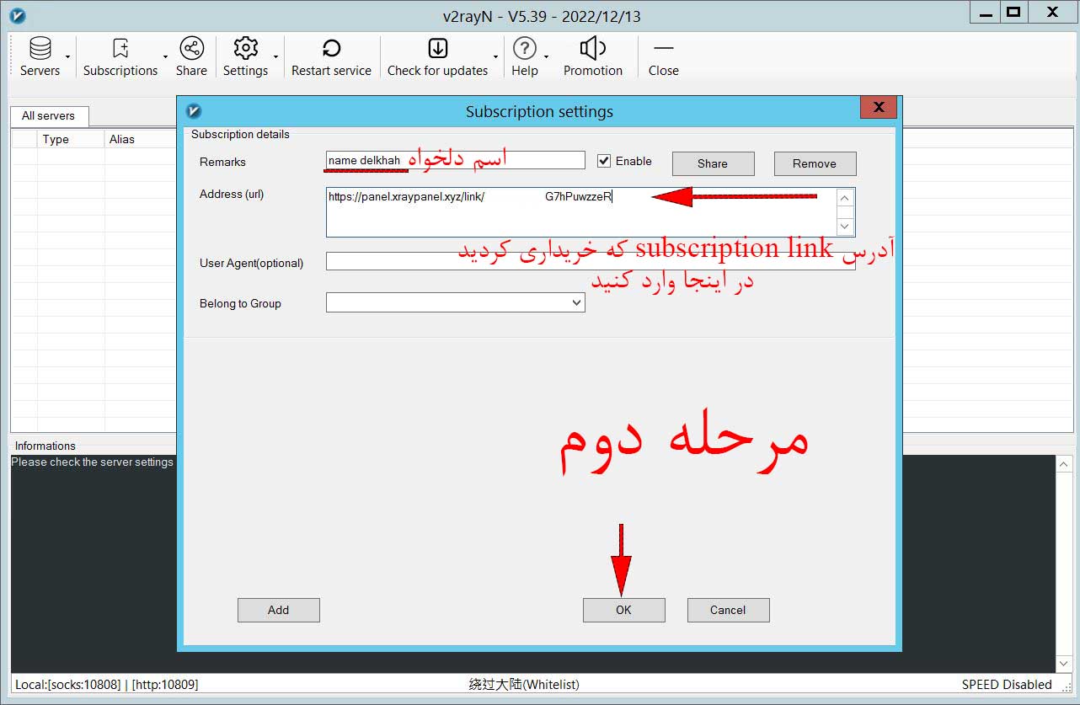Screen dimensions: 1080x705
Task: Click the Remove button
Action: [815, 163]
